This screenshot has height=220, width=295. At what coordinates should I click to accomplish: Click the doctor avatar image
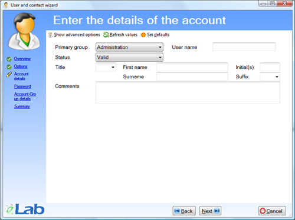pos(24,31)
